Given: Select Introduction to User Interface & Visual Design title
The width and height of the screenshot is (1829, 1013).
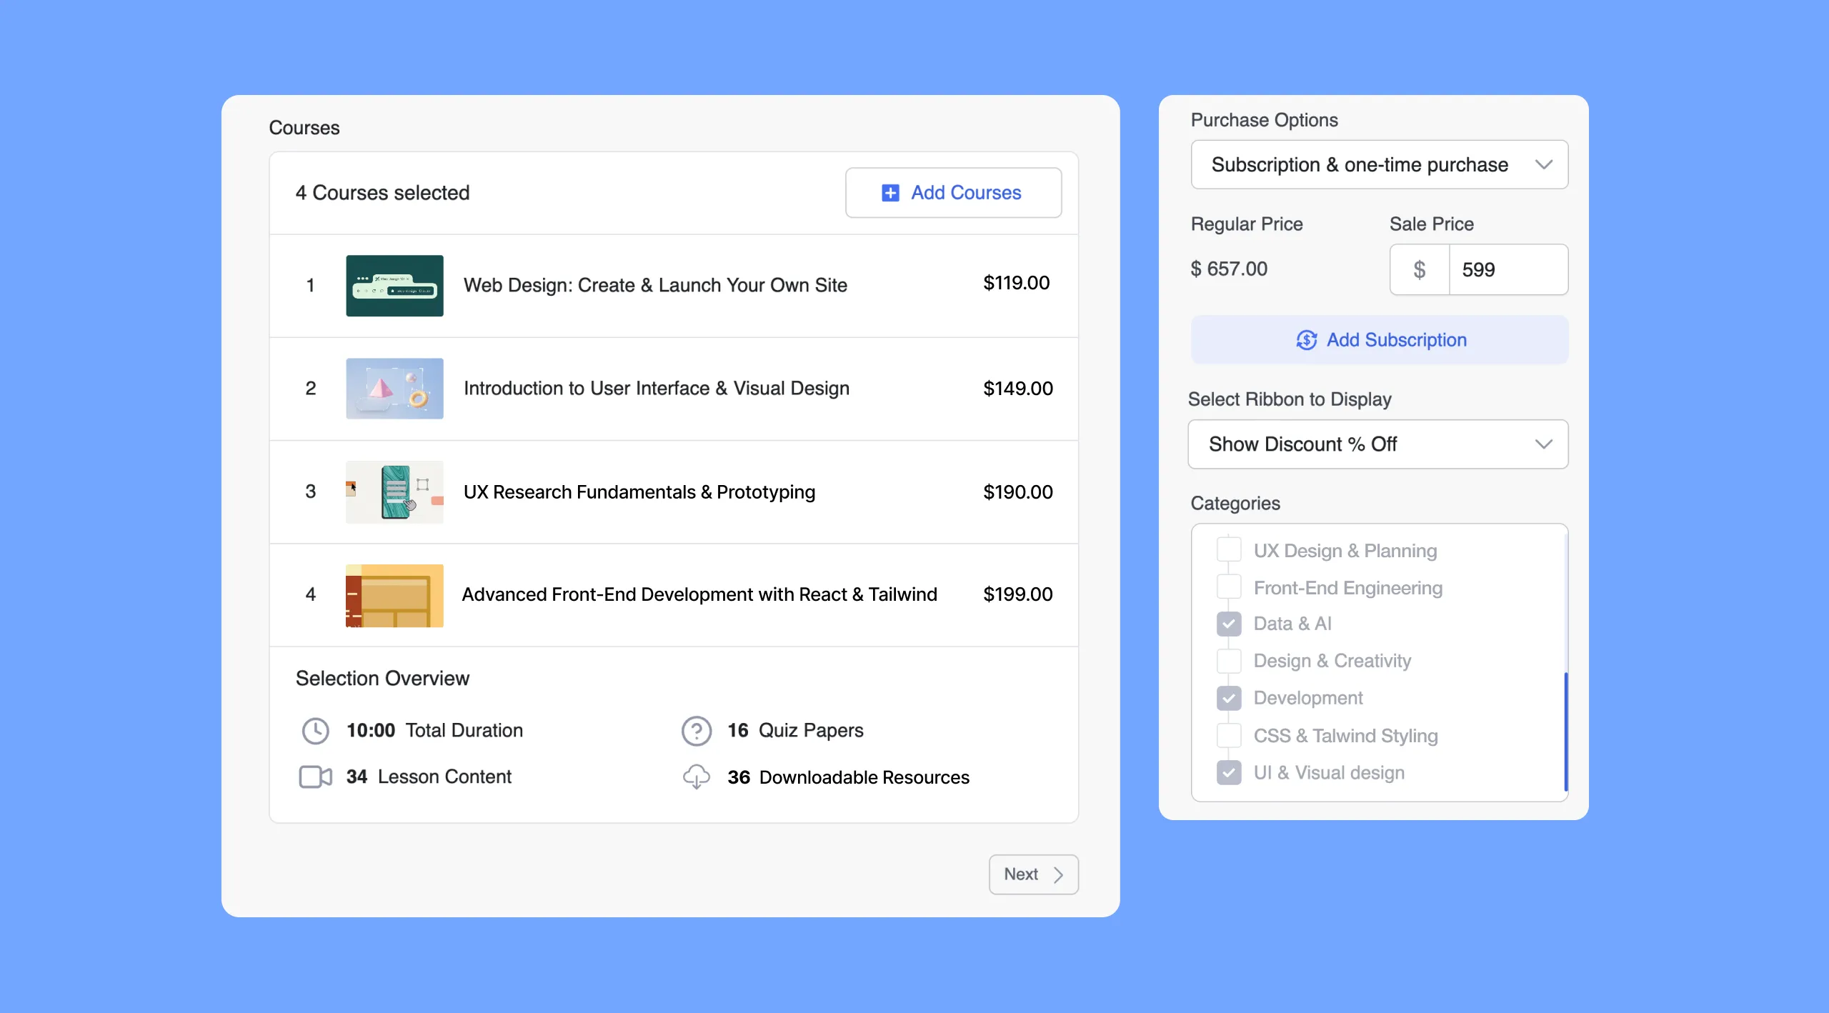Looking at the screenshot, I should tap(657, 388).
